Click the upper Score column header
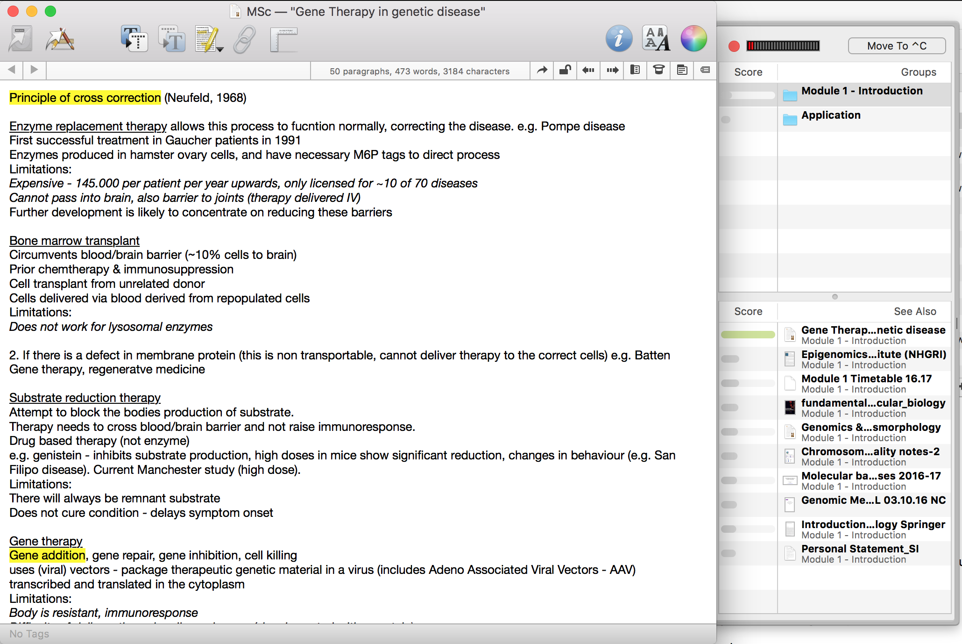Viewport: 962px width, 644px height. click(x=748, y=72)
